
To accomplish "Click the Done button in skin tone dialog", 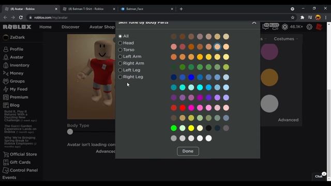I will pos(188,151).
